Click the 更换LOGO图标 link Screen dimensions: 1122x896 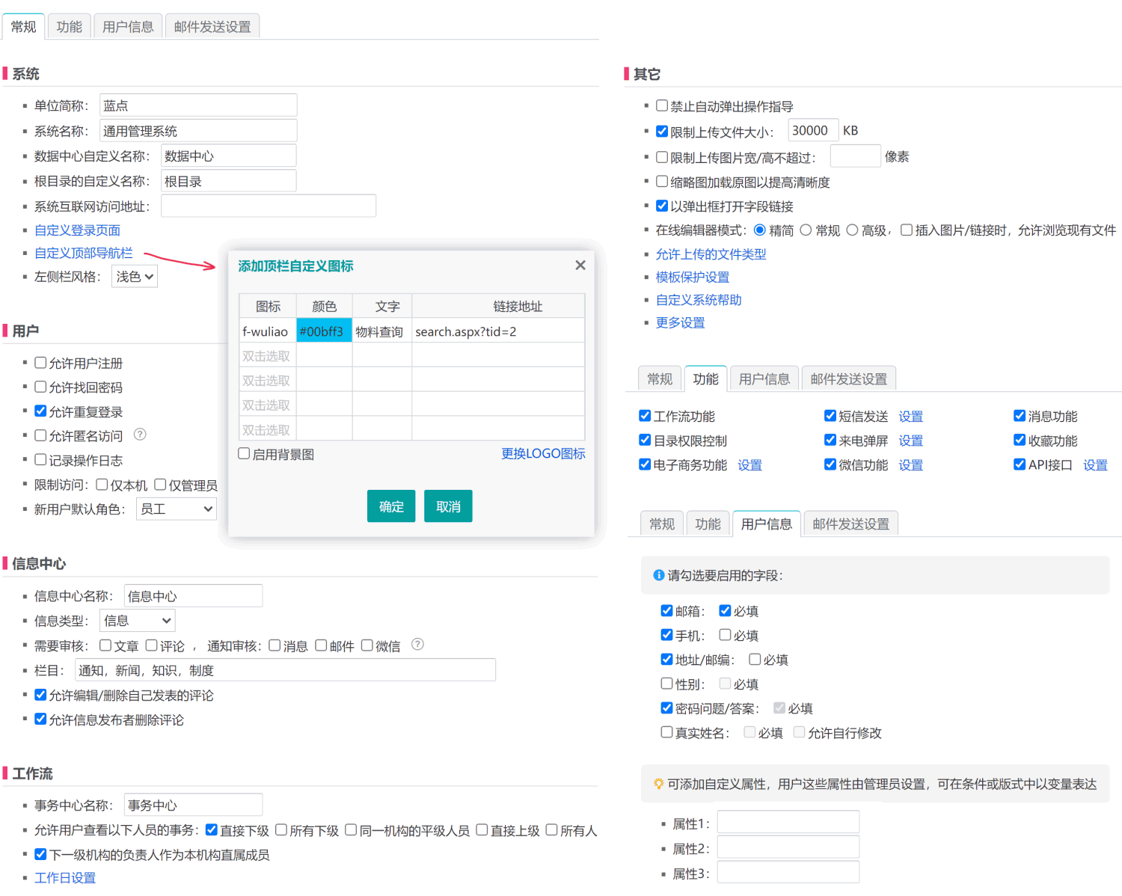coord(543,452)
